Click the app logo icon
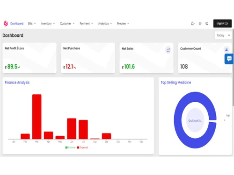Image resolution: width=234 pixels, height=175 pixels. point(6,23)
